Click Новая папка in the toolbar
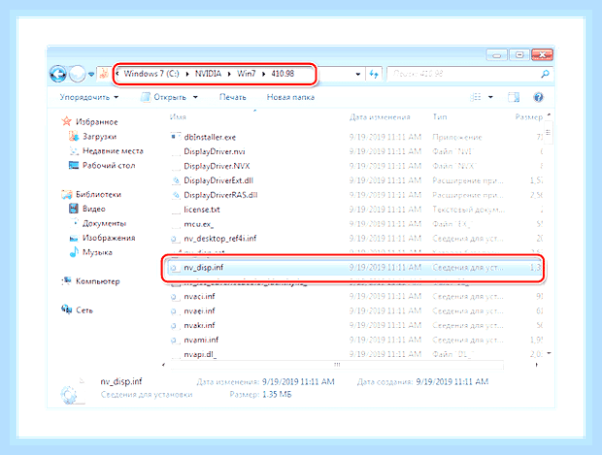The image size is (602, 455). tap(290, 97)
